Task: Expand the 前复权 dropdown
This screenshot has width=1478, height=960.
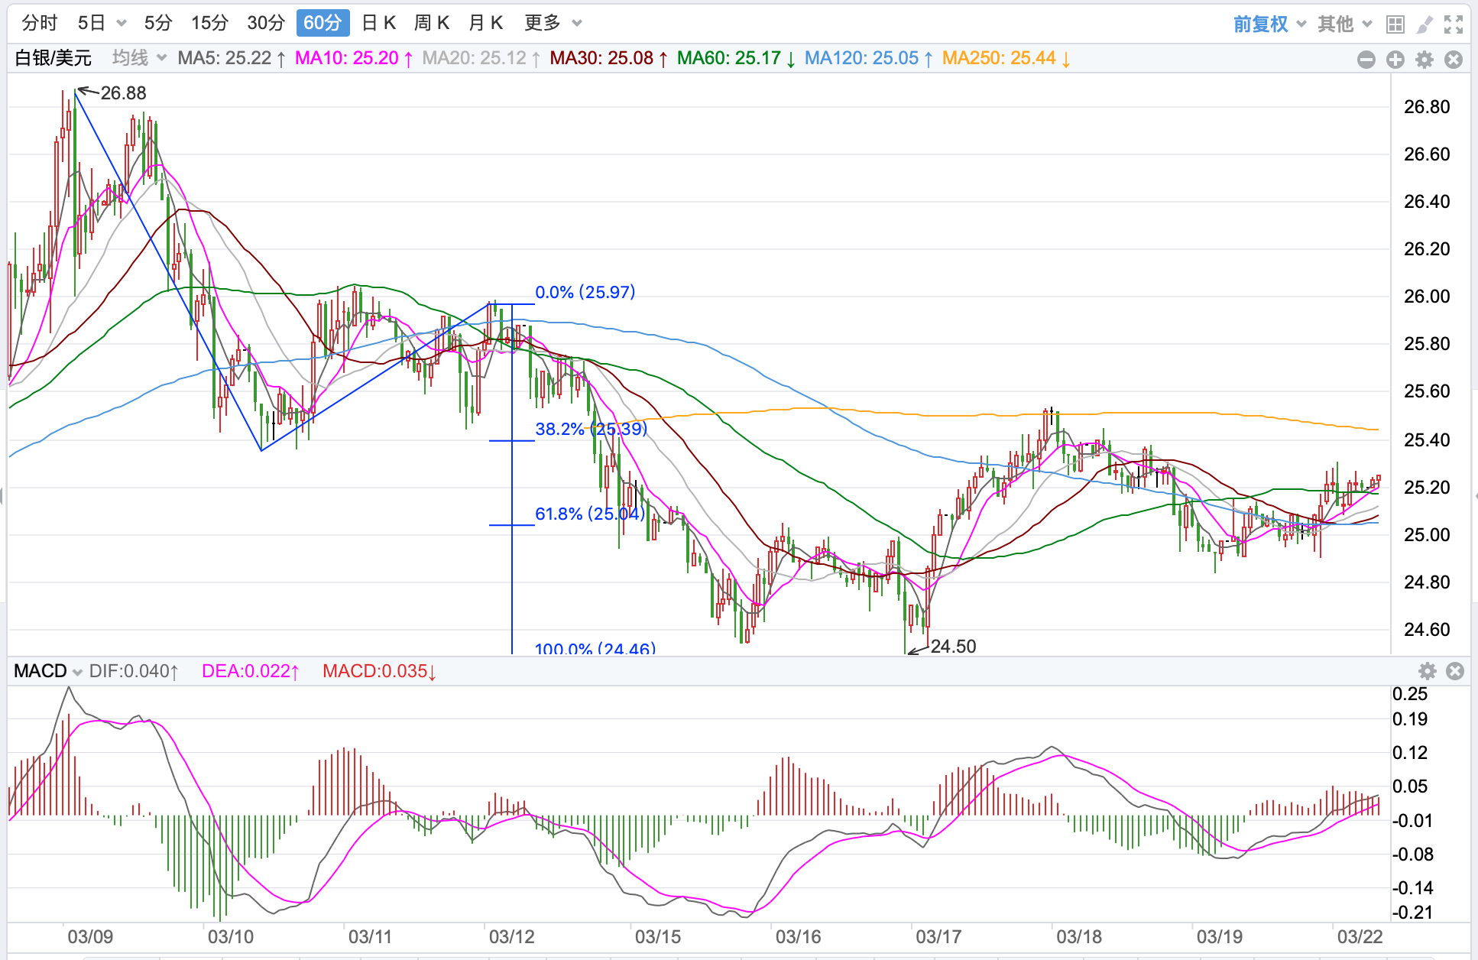Action: pos(1269,24)
